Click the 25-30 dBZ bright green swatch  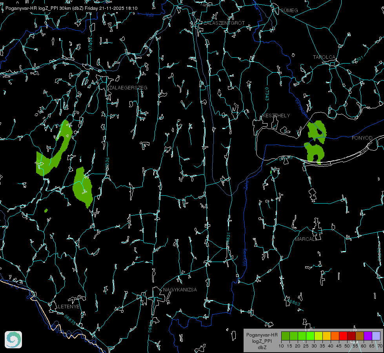(310, 336)
